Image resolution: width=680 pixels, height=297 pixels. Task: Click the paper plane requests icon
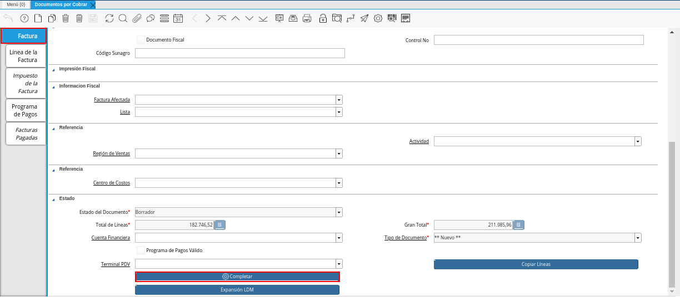point(364,18)
